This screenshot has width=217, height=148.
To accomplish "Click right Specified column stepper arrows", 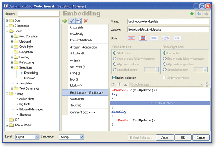I will tap(205, 70).
